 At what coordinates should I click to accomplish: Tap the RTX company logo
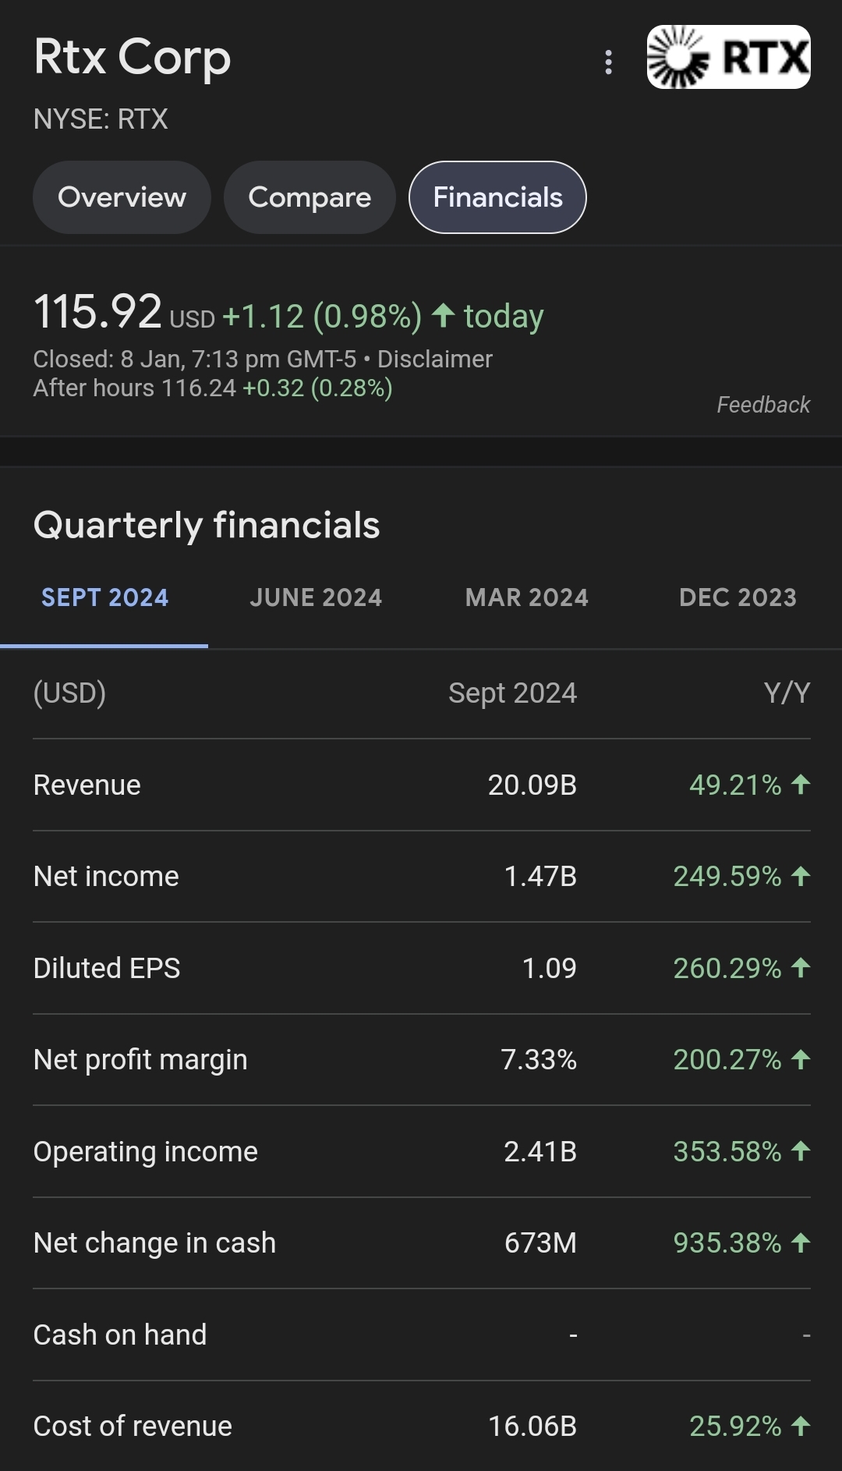coord(728,57)
